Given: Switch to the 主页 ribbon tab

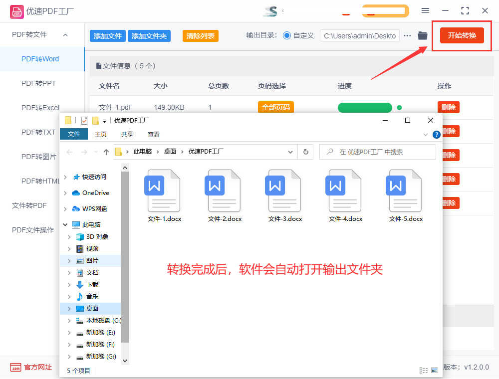Looking at the screenshot, I should point(101,135).
